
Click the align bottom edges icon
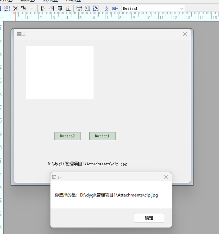point(68,8)
